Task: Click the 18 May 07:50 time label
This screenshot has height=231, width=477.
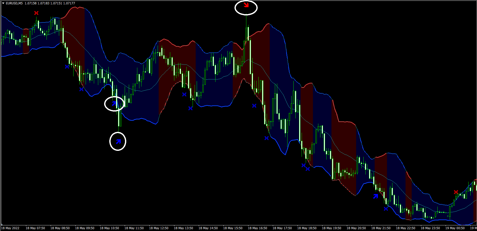Action: point(35,228)
